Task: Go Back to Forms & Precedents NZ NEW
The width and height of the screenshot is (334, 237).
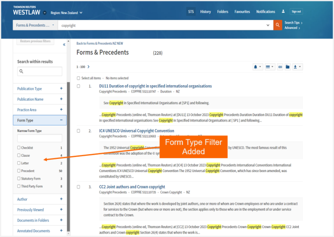Action: click(x=100, y=43)
